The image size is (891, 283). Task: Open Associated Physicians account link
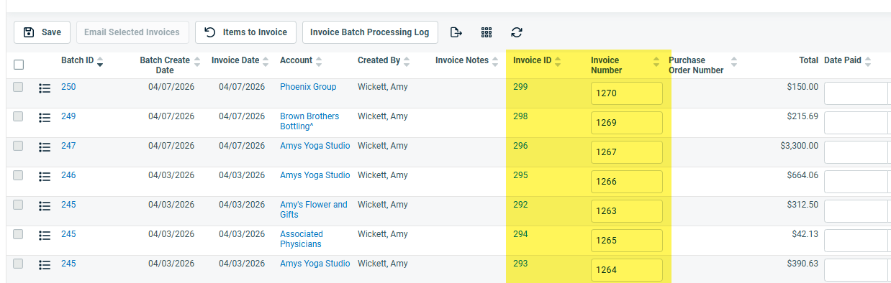pos(302,239)
